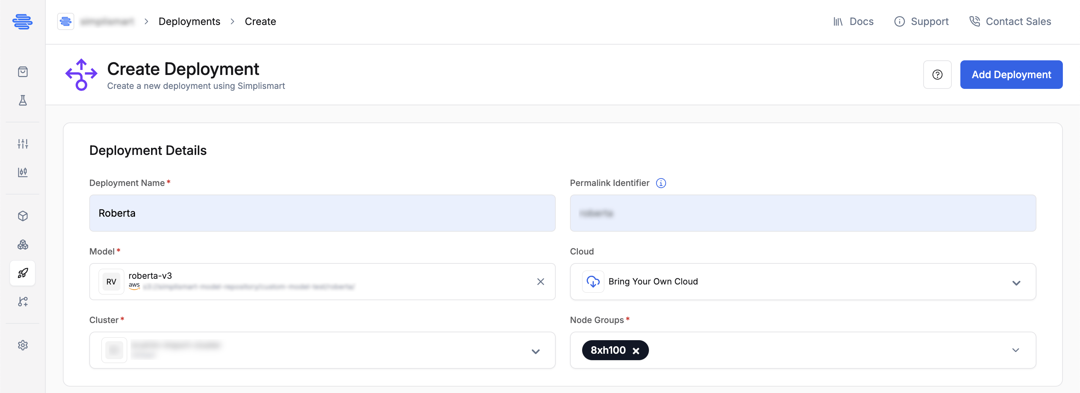Open the flask experiments icon in sidebar

[x=22, y=100]
